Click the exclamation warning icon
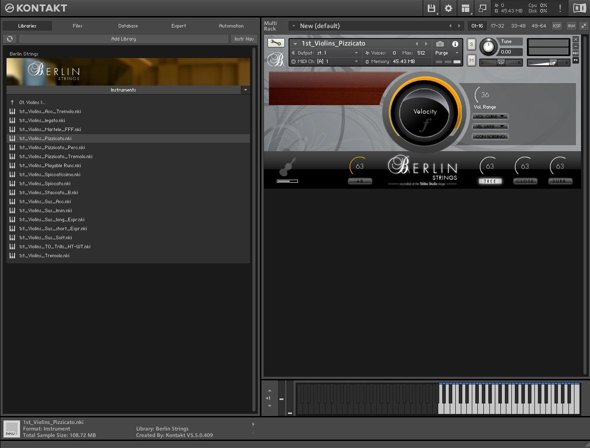 tap(560, 9)
